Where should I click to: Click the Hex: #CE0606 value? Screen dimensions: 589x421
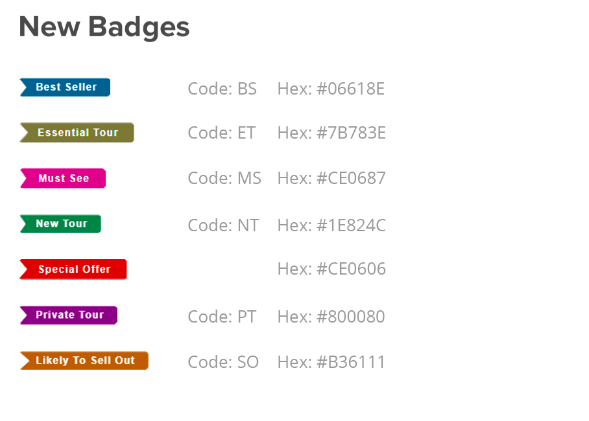click(331, 269)
